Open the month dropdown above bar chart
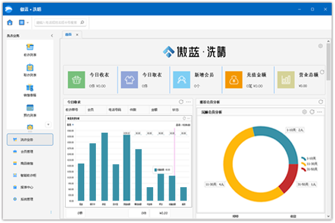This screenshot has width=335, height=223. (x=71, y=125)
